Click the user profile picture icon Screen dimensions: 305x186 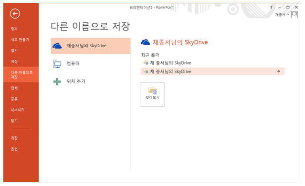(x=294, y=15)
